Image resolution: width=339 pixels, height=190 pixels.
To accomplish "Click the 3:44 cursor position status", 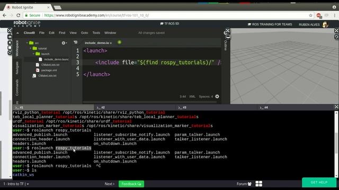I will 183,97.
